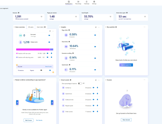Show info tooltip for My watchlist

tap(116, 27)
